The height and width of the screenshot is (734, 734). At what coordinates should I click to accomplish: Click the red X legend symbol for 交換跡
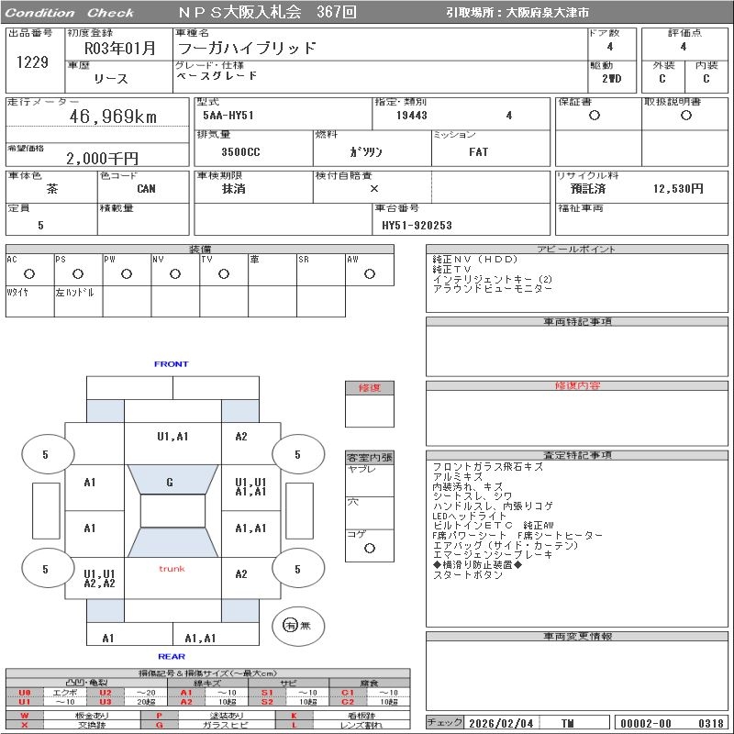point(25,725)
